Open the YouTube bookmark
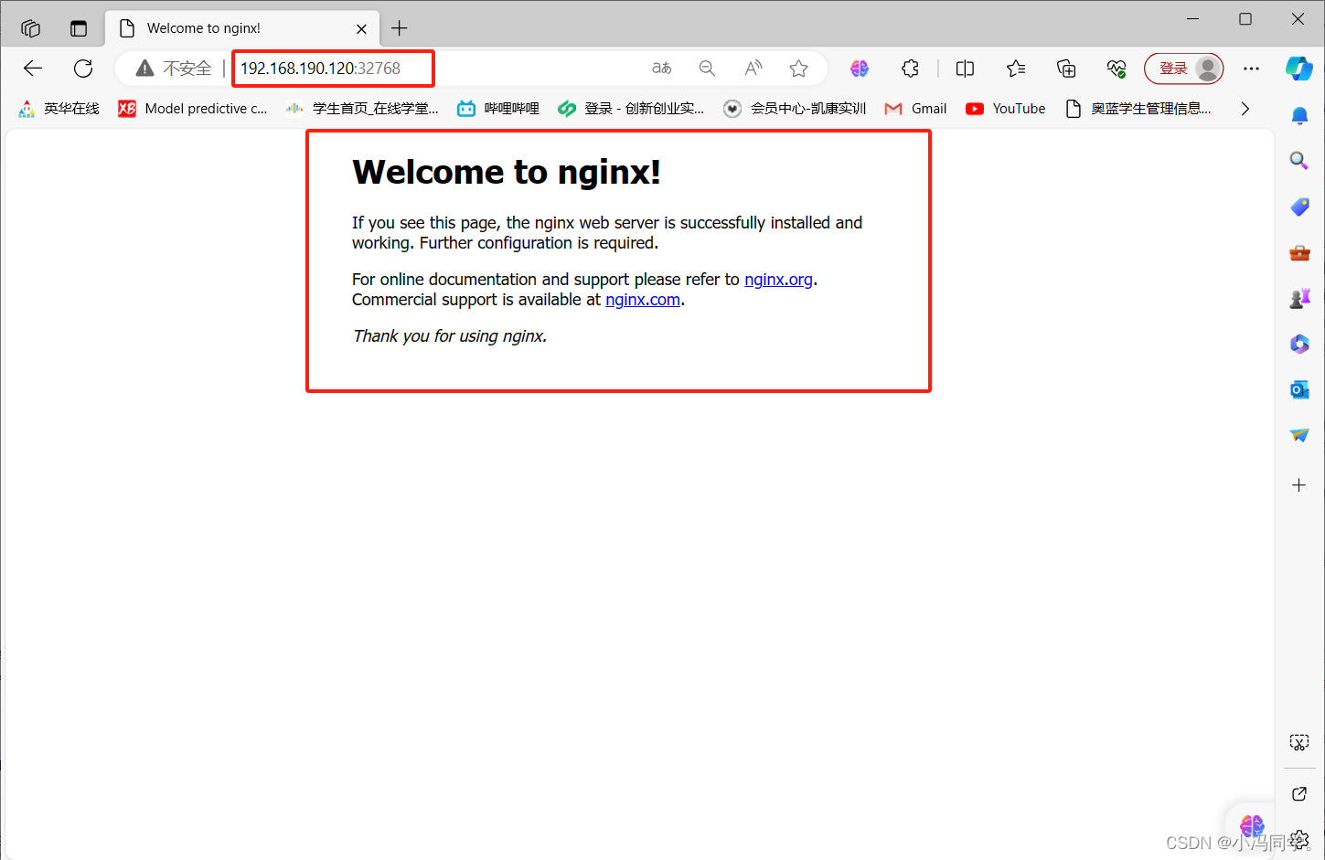The height and width of the screenshot is (860, 1325). (1006, 109)
